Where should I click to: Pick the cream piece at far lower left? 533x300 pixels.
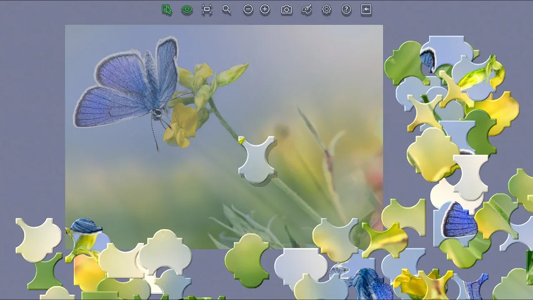point(38,240)
